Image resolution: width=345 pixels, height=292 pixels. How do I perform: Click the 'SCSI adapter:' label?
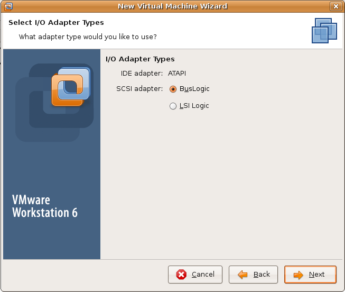139,89
